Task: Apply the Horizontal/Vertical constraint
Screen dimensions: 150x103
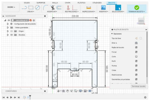Action: point(68,8)
